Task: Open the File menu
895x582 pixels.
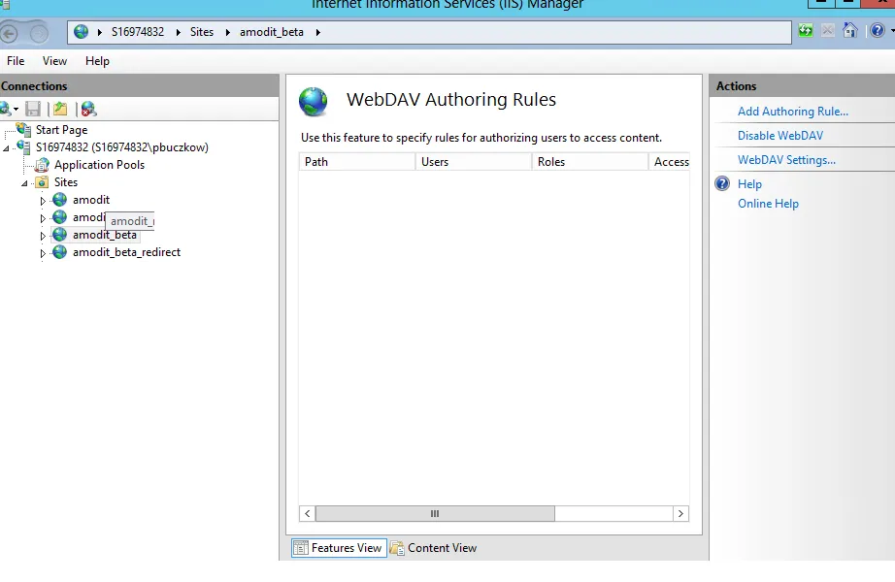Action: 16,61
